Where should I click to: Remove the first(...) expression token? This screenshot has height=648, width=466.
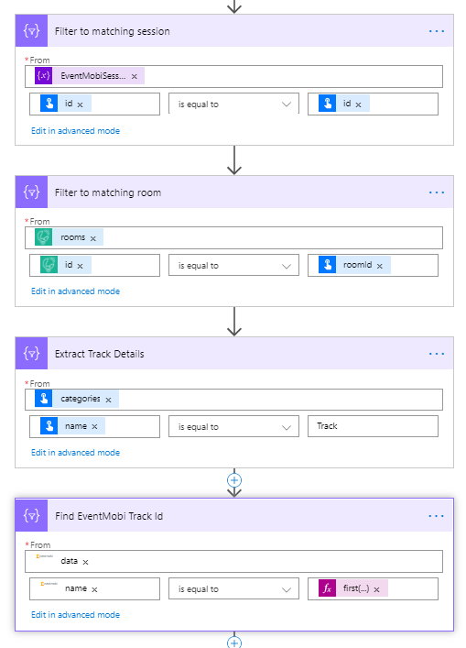pyautogui.click(x=376, y=589)
